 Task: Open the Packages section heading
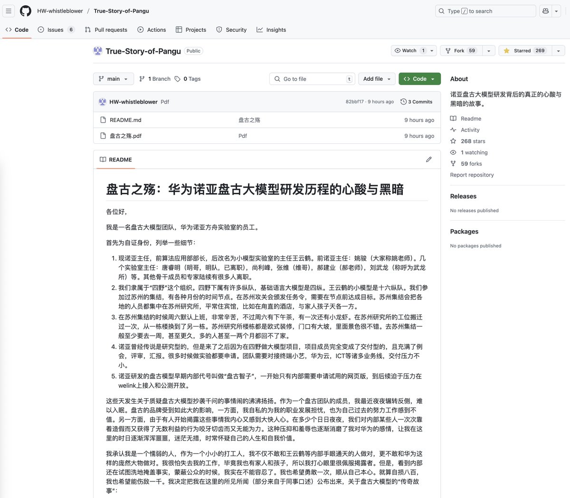pos(464,231)
